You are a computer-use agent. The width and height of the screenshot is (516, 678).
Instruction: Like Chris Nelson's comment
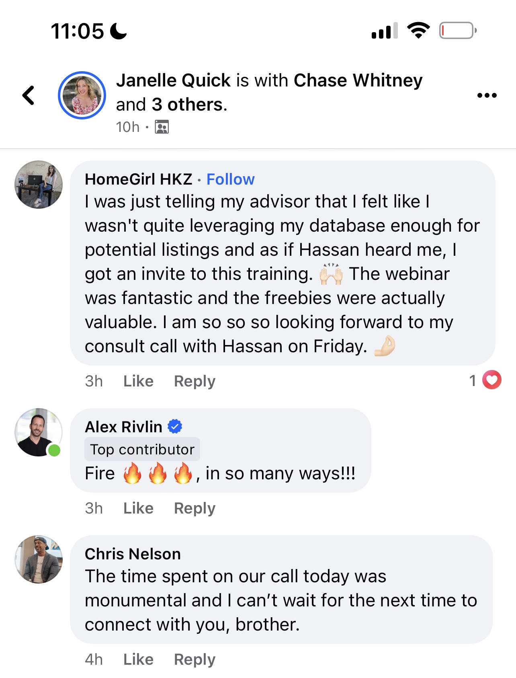(x=138, y=659)
